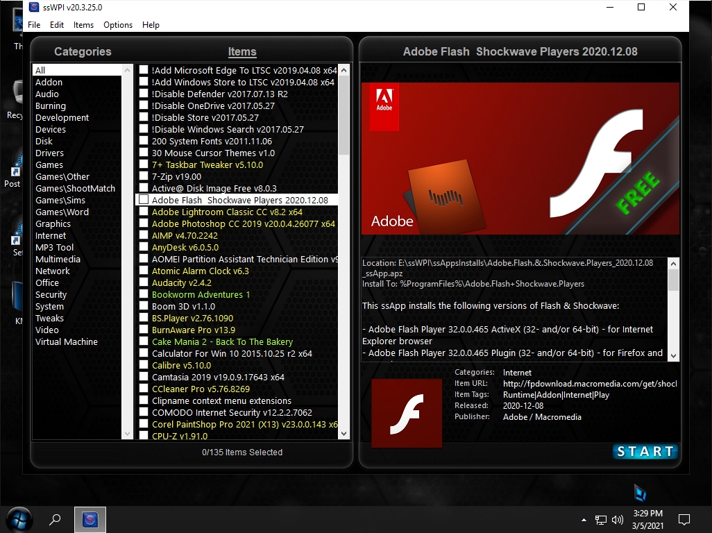Select Audacity v2.4.2 item
This screenshot has height=533, width=712.
pyautogui.click(x=182, y=283)
